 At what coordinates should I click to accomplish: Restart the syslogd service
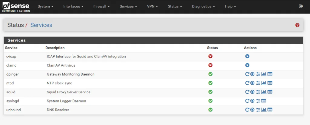point(247,101)
